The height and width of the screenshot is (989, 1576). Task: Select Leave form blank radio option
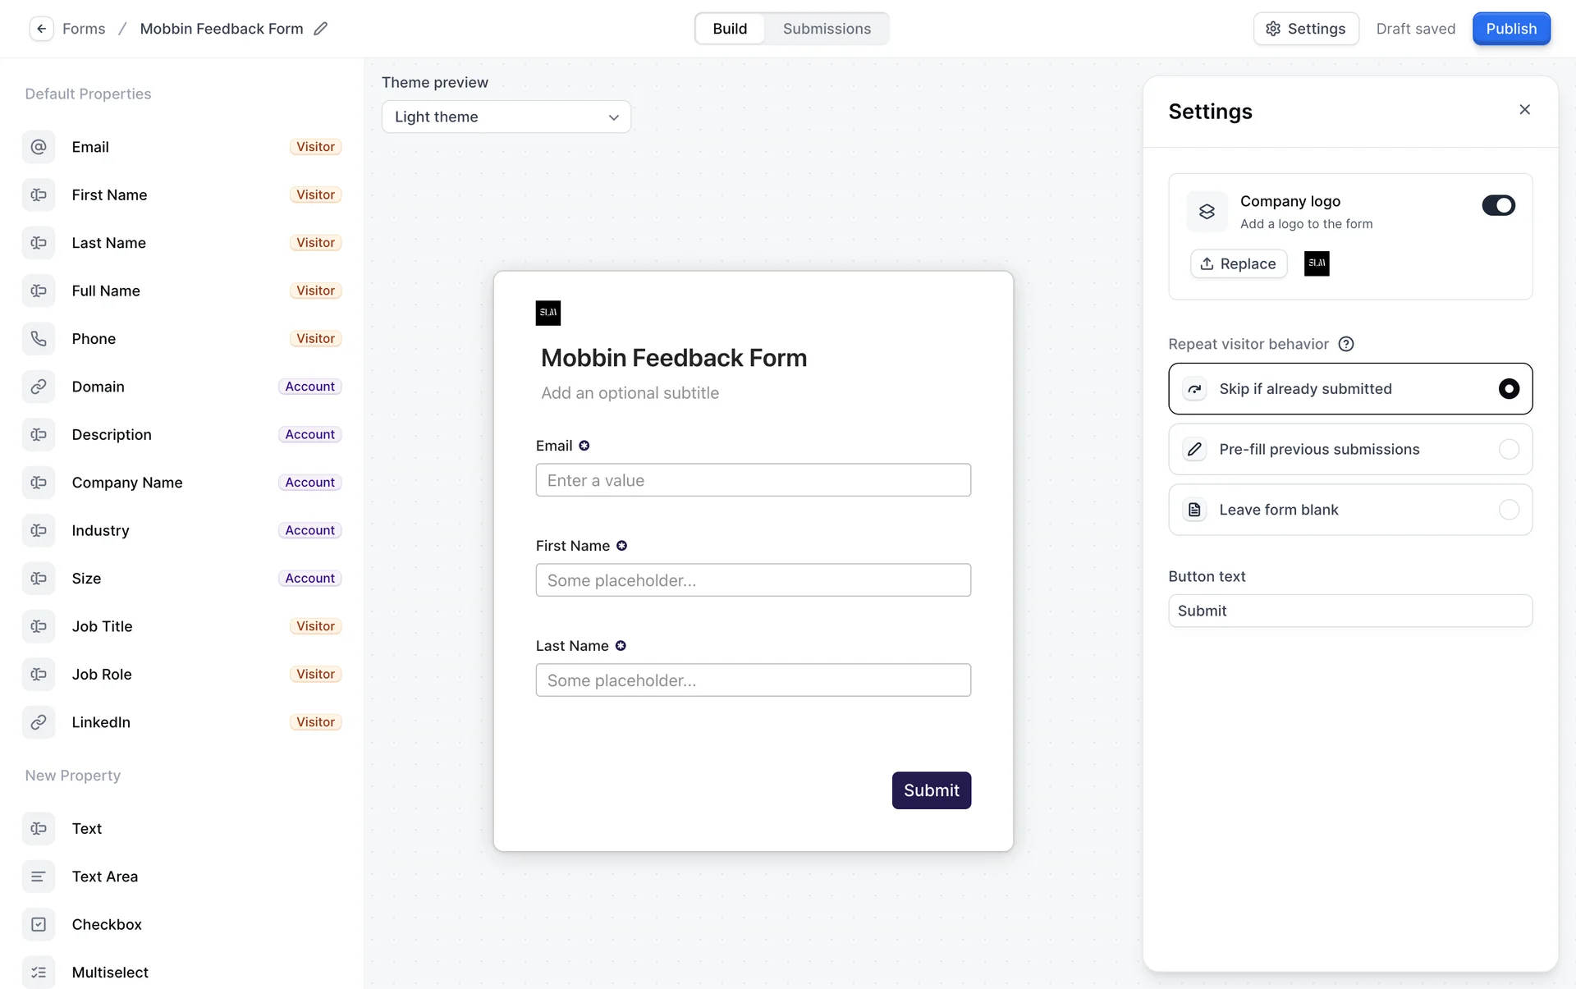coord(1508,510)
